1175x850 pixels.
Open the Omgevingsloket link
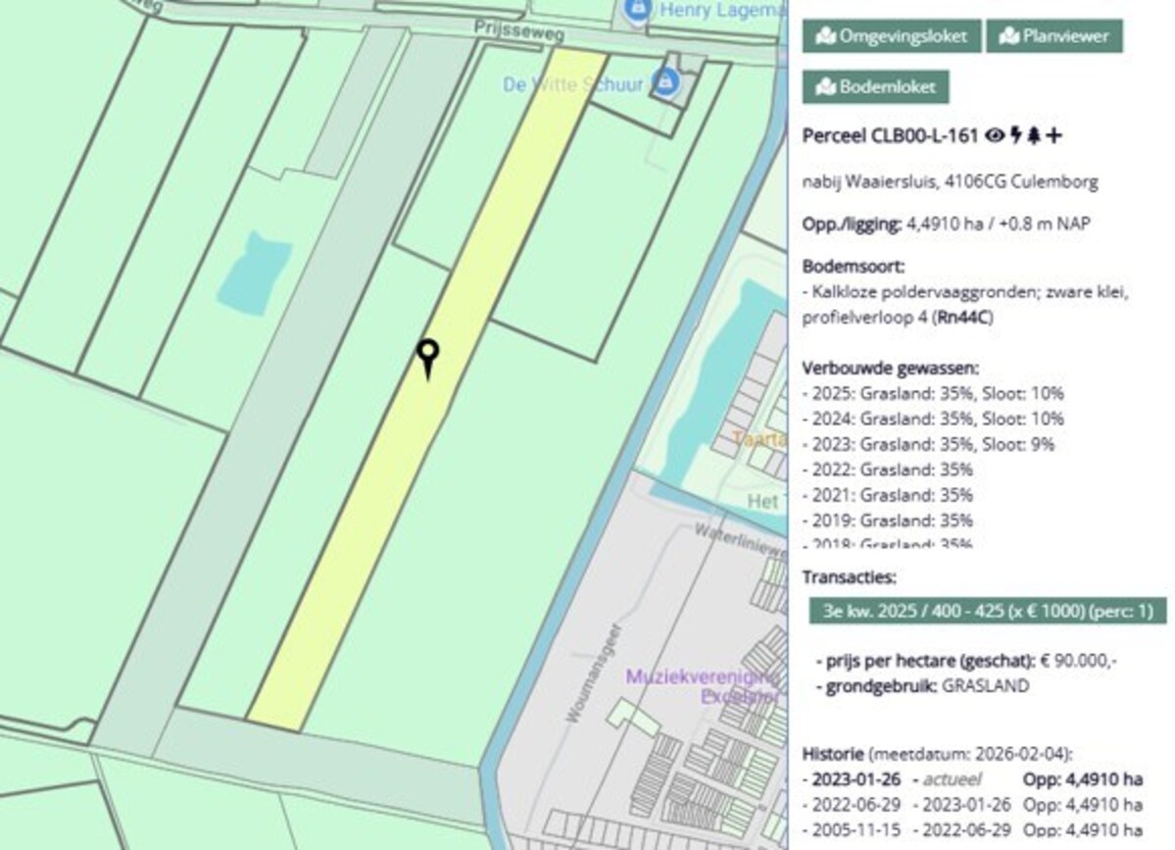click(891, 36)
